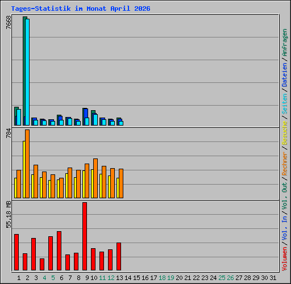Click day 21 on the x-axis
Screen dimensions: 291x284
tap(188, 278)
